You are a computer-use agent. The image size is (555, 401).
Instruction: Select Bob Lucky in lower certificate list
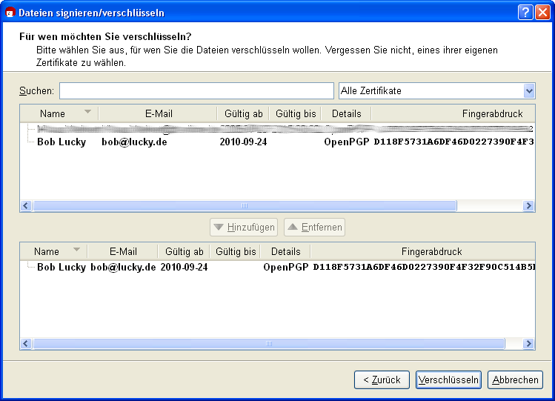coord(62,267)
